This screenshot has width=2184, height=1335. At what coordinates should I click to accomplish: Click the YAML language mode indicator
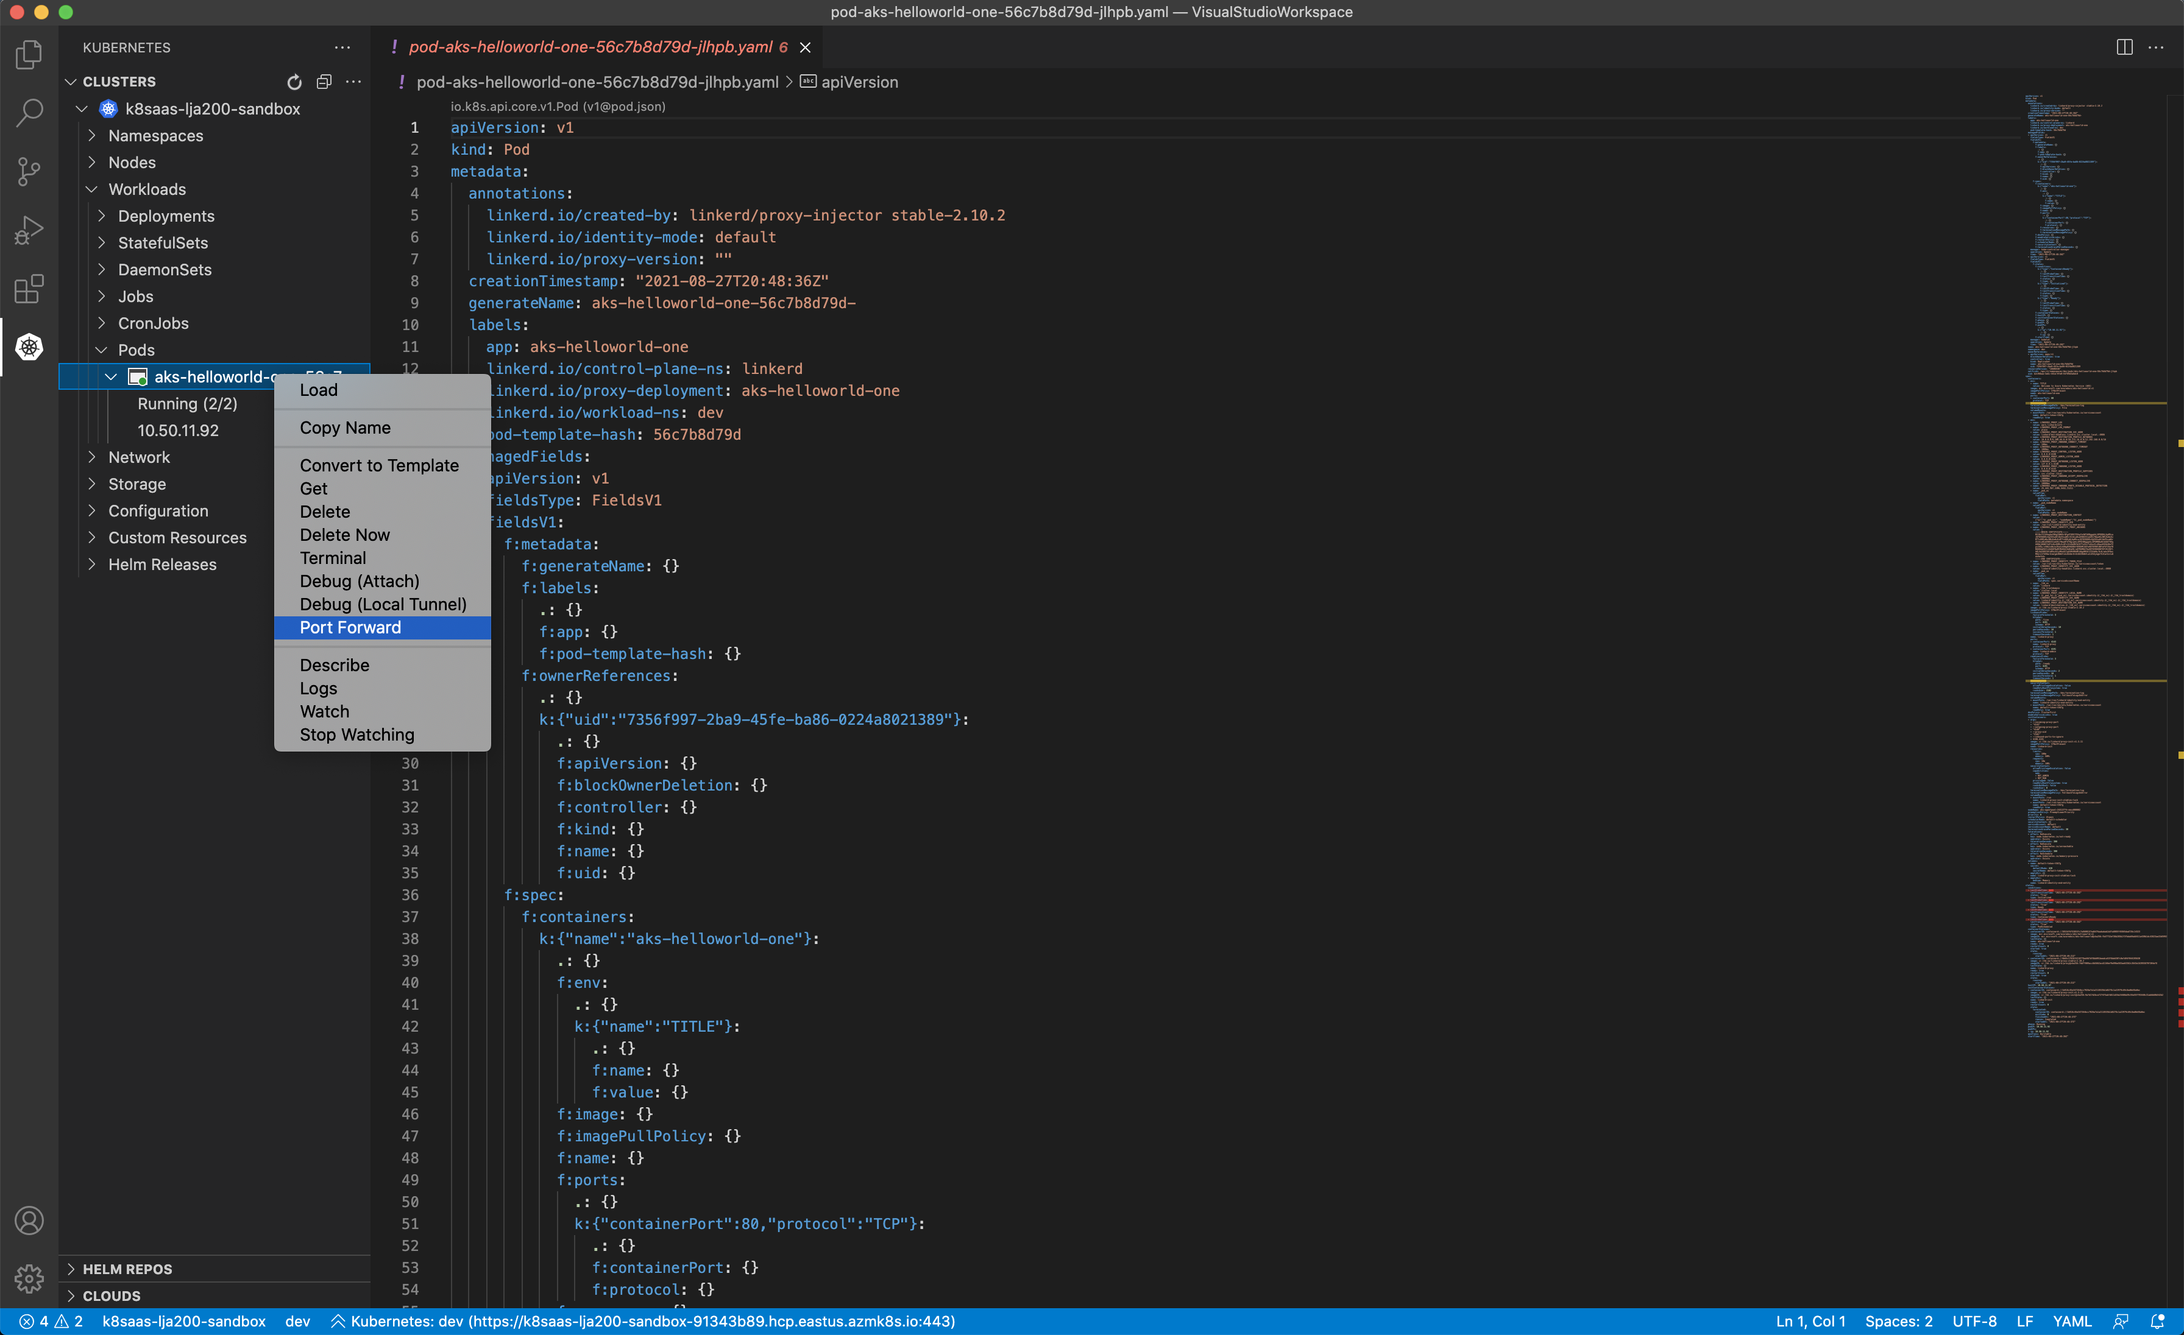[2072, 1321]
